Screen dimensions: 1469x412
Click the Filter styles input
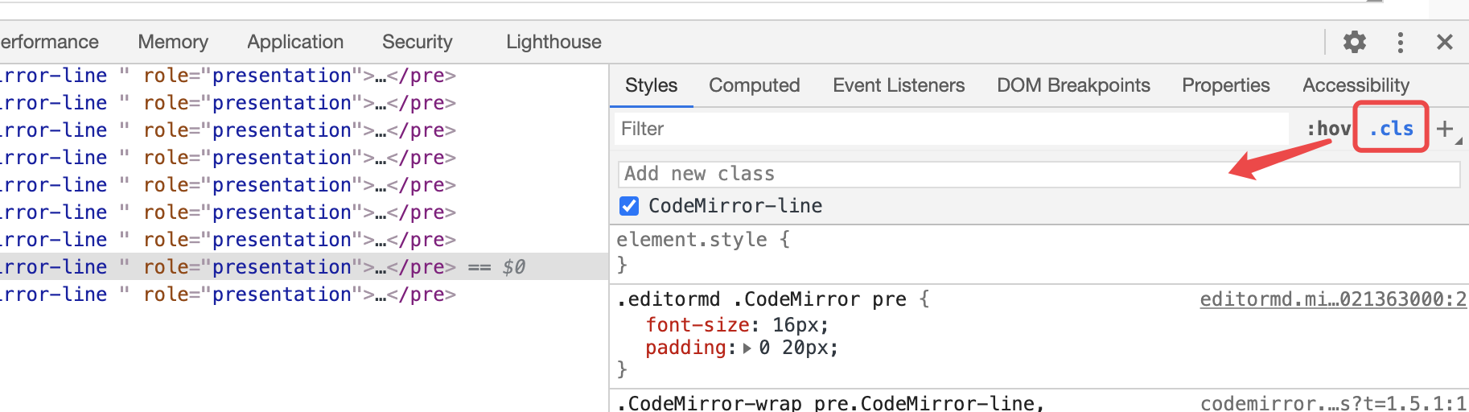pyautogui.click(x=949, y=129)
